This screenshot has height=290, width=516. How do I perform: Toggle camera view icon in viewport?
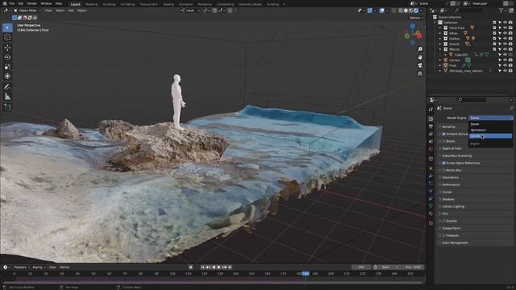tap(420, 65)
